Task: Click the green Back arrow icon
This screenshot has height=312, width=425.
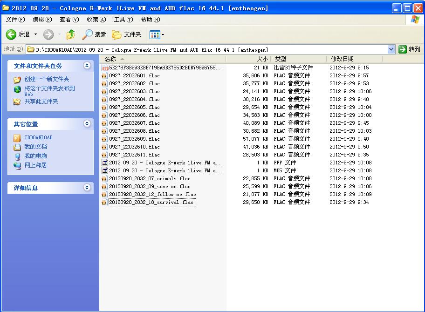Action: coord(11,34)
